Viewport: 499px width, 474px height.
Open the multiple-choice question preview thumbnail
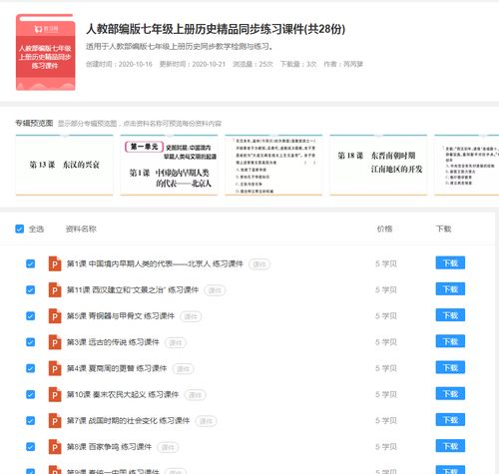(273, 165)
